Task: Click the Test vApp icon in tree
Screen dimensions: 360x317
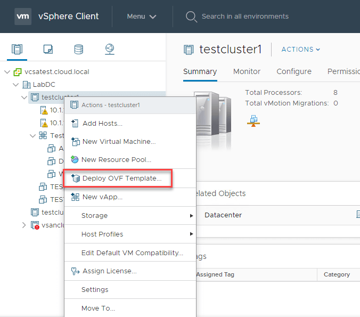Action: [43, 135]
